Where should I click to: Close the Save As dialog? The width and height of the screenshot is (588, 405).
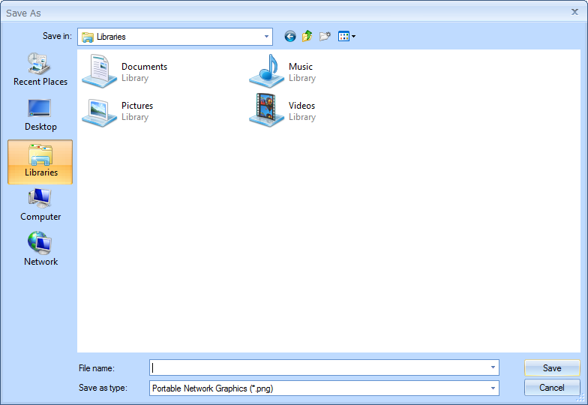(x=574, y=11)
